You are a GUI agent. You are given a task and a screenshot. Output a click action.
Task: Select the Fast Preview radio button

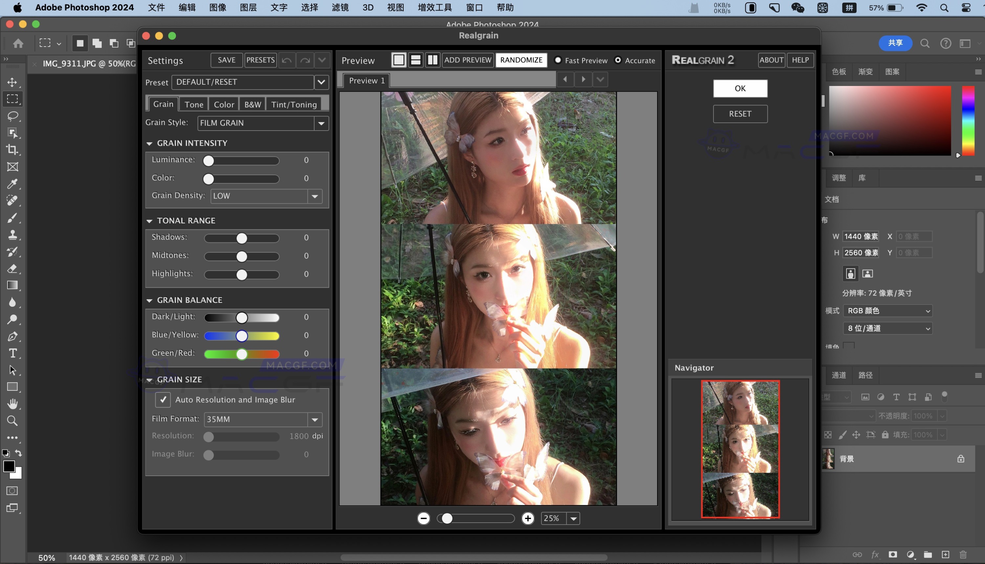coord(558,60)
